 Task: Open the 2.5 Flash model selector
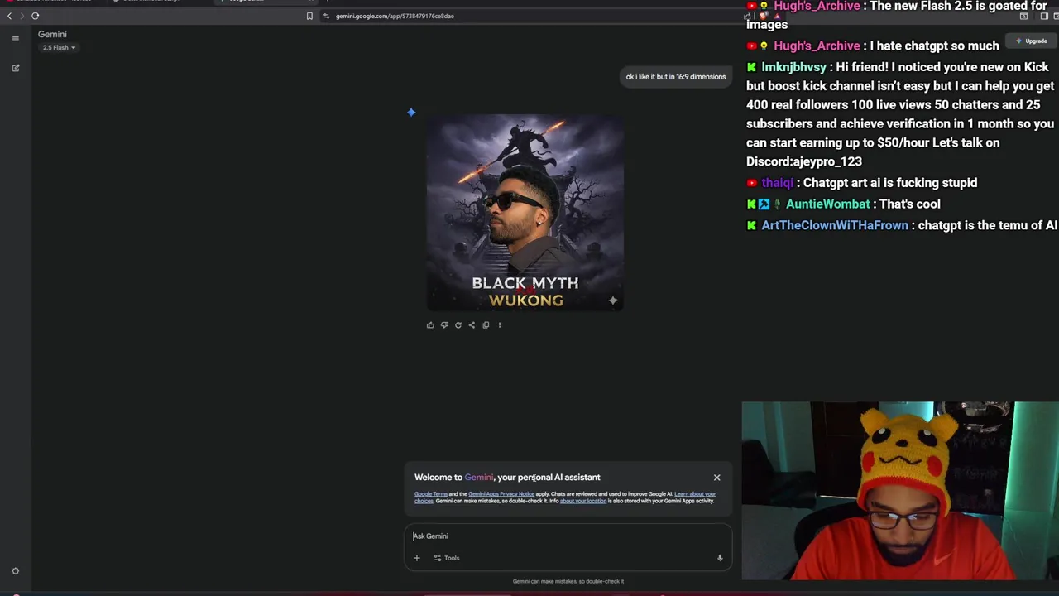coord(59,47)
